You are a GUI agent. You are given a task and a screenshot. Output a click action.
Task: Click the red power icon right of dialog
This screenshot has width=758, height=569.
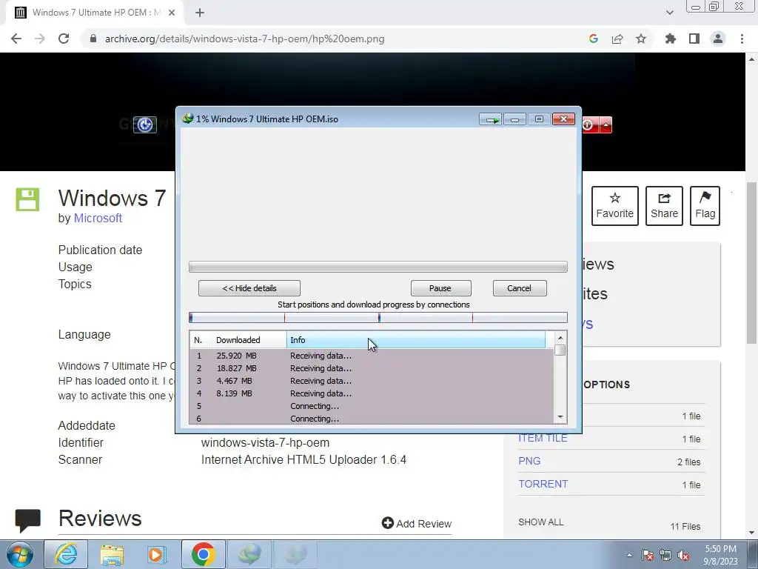point(588,124)
